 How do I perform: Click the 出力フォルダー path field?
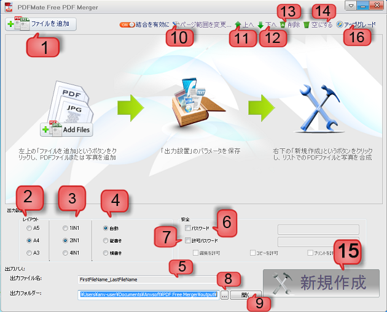149,294
